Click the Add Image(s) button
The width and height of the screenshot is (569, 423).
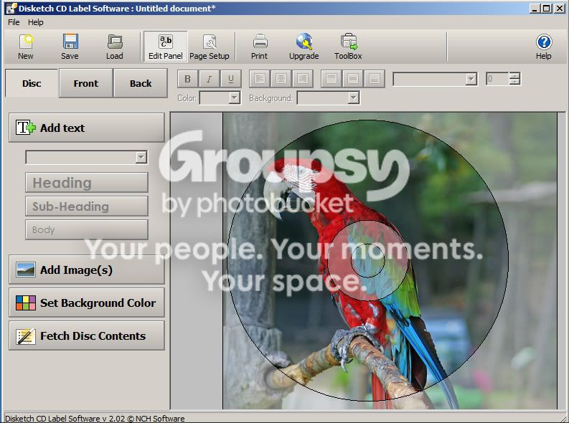[x=87, y=270]
